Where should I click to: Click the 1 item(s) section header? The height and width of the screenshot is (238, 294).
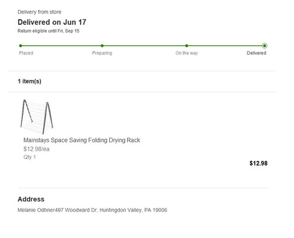pos(29,81)
